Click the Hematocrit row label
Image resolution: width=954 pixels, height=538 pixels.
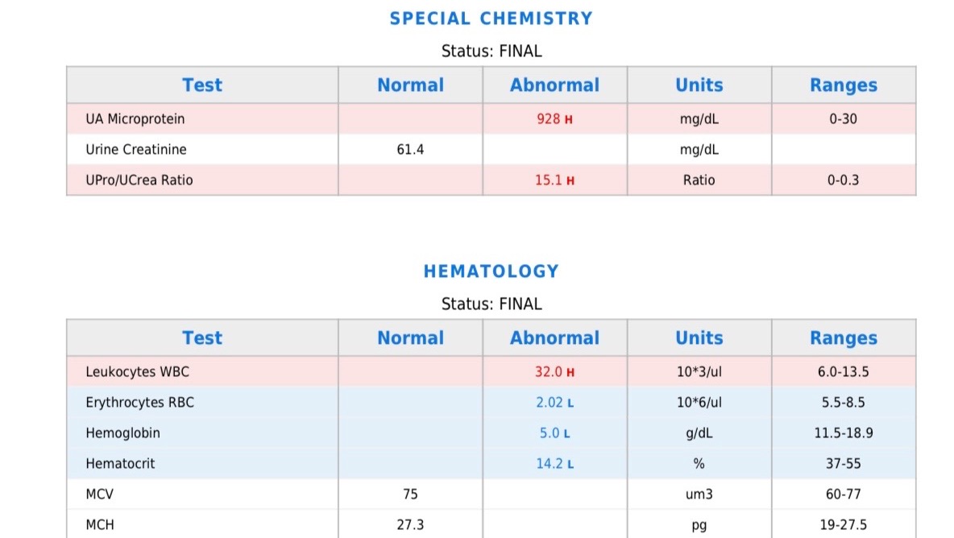click(121, 464)
